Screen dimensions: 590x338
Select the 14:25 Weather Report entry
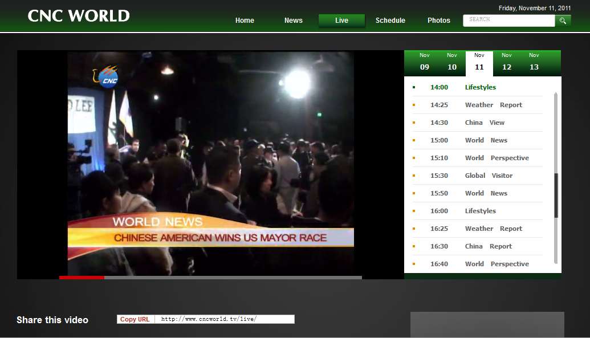coord(478,105)
